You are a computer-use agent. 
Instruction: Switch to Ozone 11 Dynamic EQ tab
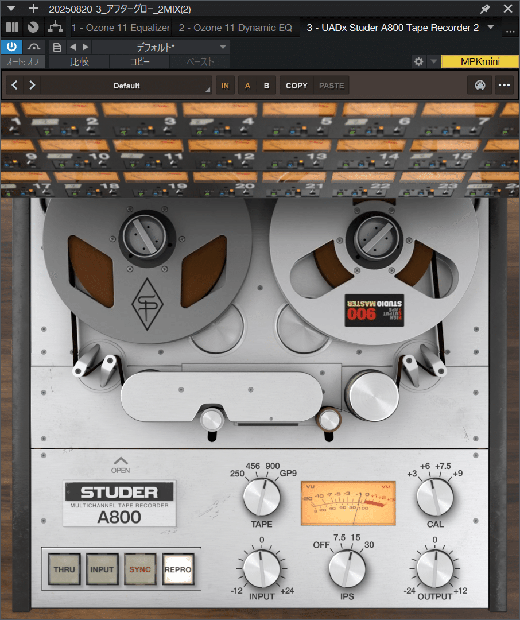click(235, 28)
